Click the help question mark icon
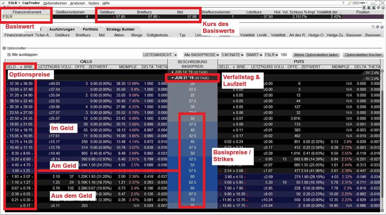Image resolution: width=386 pixels, height=215 pixels. pyautogui.click(x=343, y=3)
